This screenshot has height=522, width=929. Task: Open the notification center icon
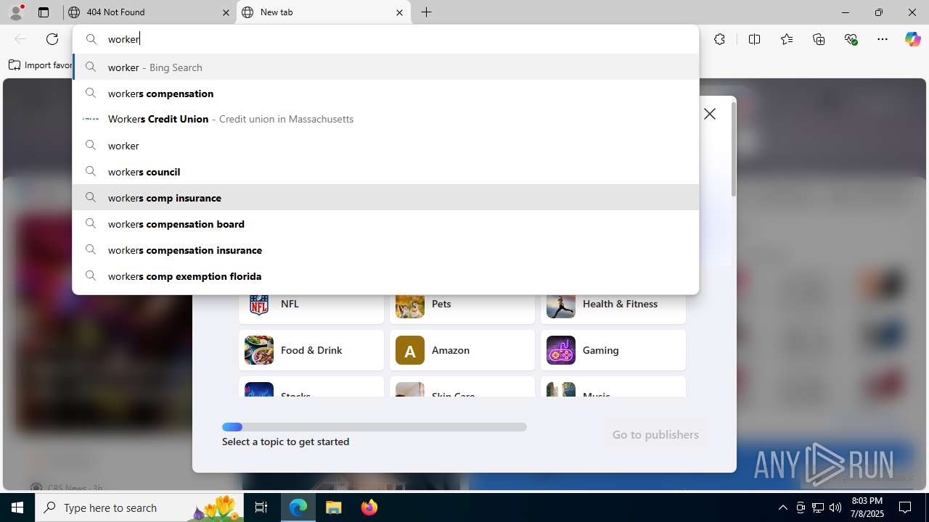pos(905,507)
